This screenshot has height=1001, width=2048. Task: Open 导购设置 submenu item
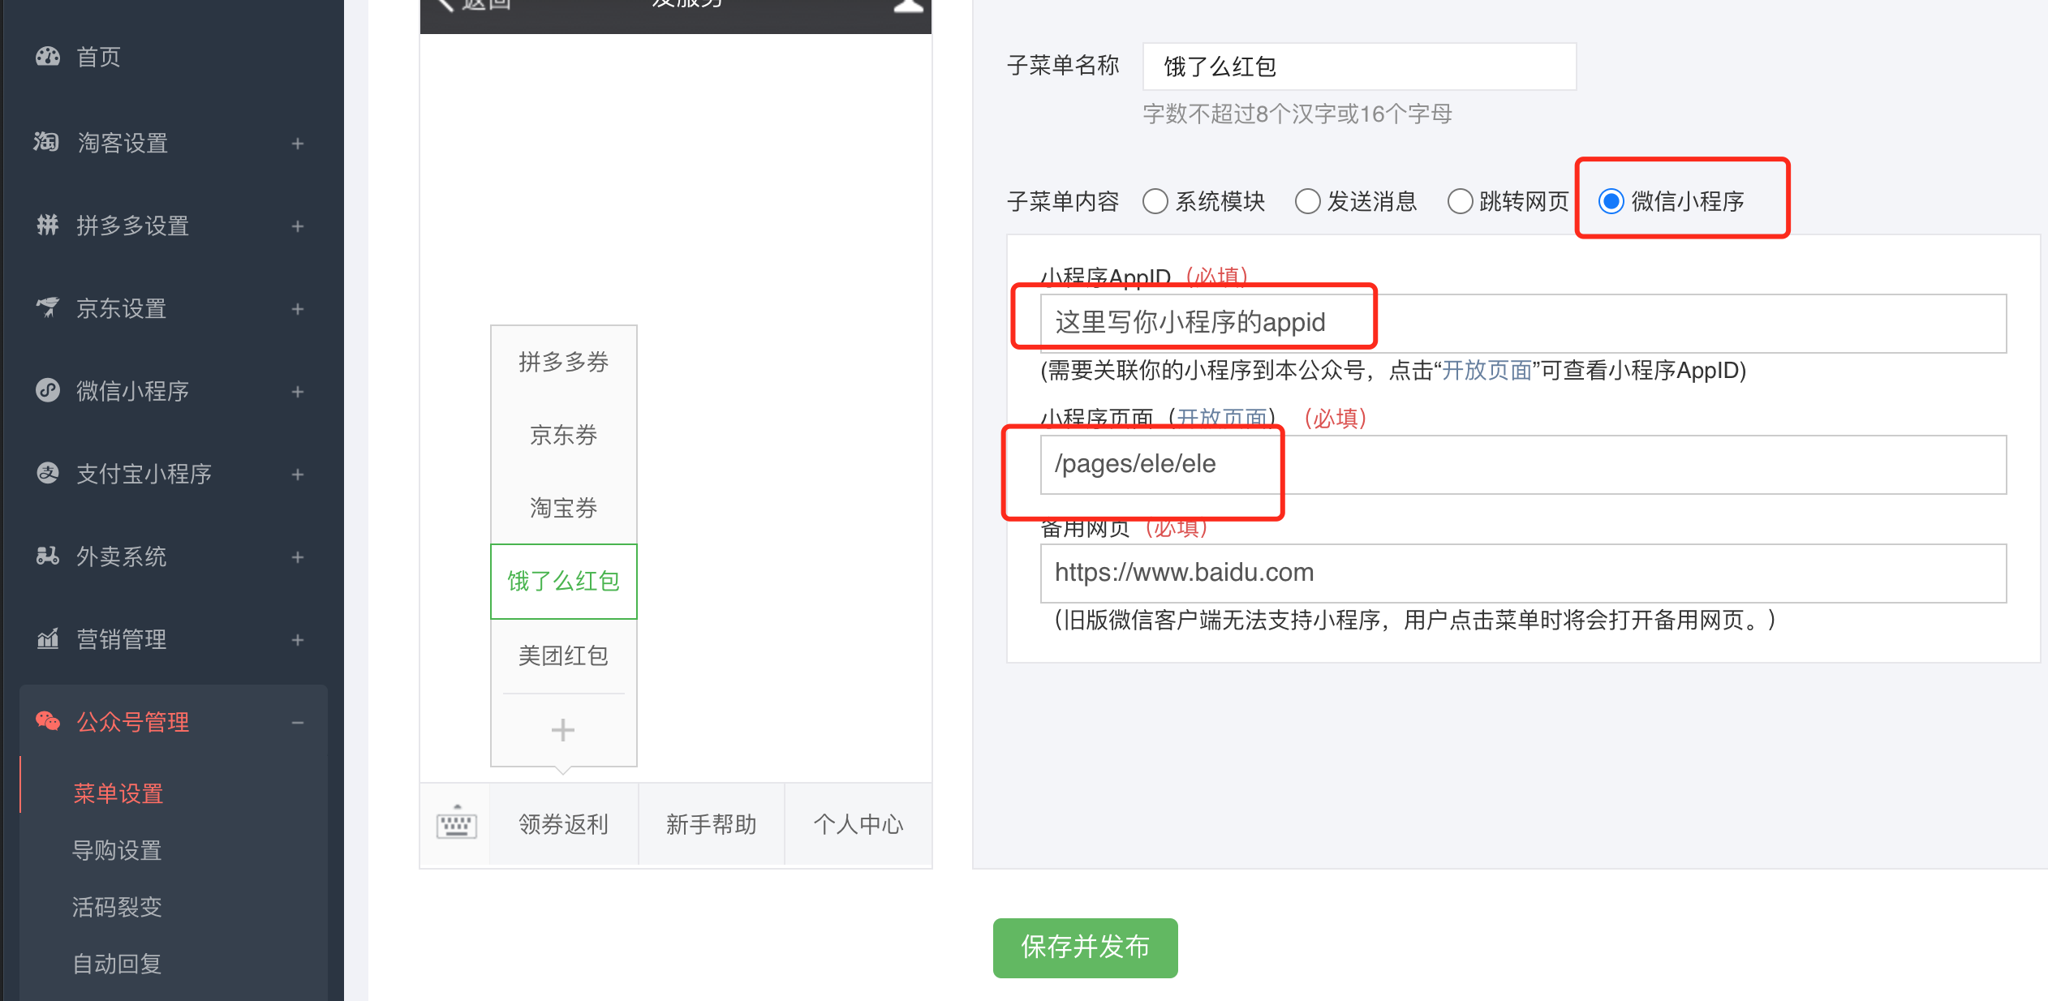(117, 850)
